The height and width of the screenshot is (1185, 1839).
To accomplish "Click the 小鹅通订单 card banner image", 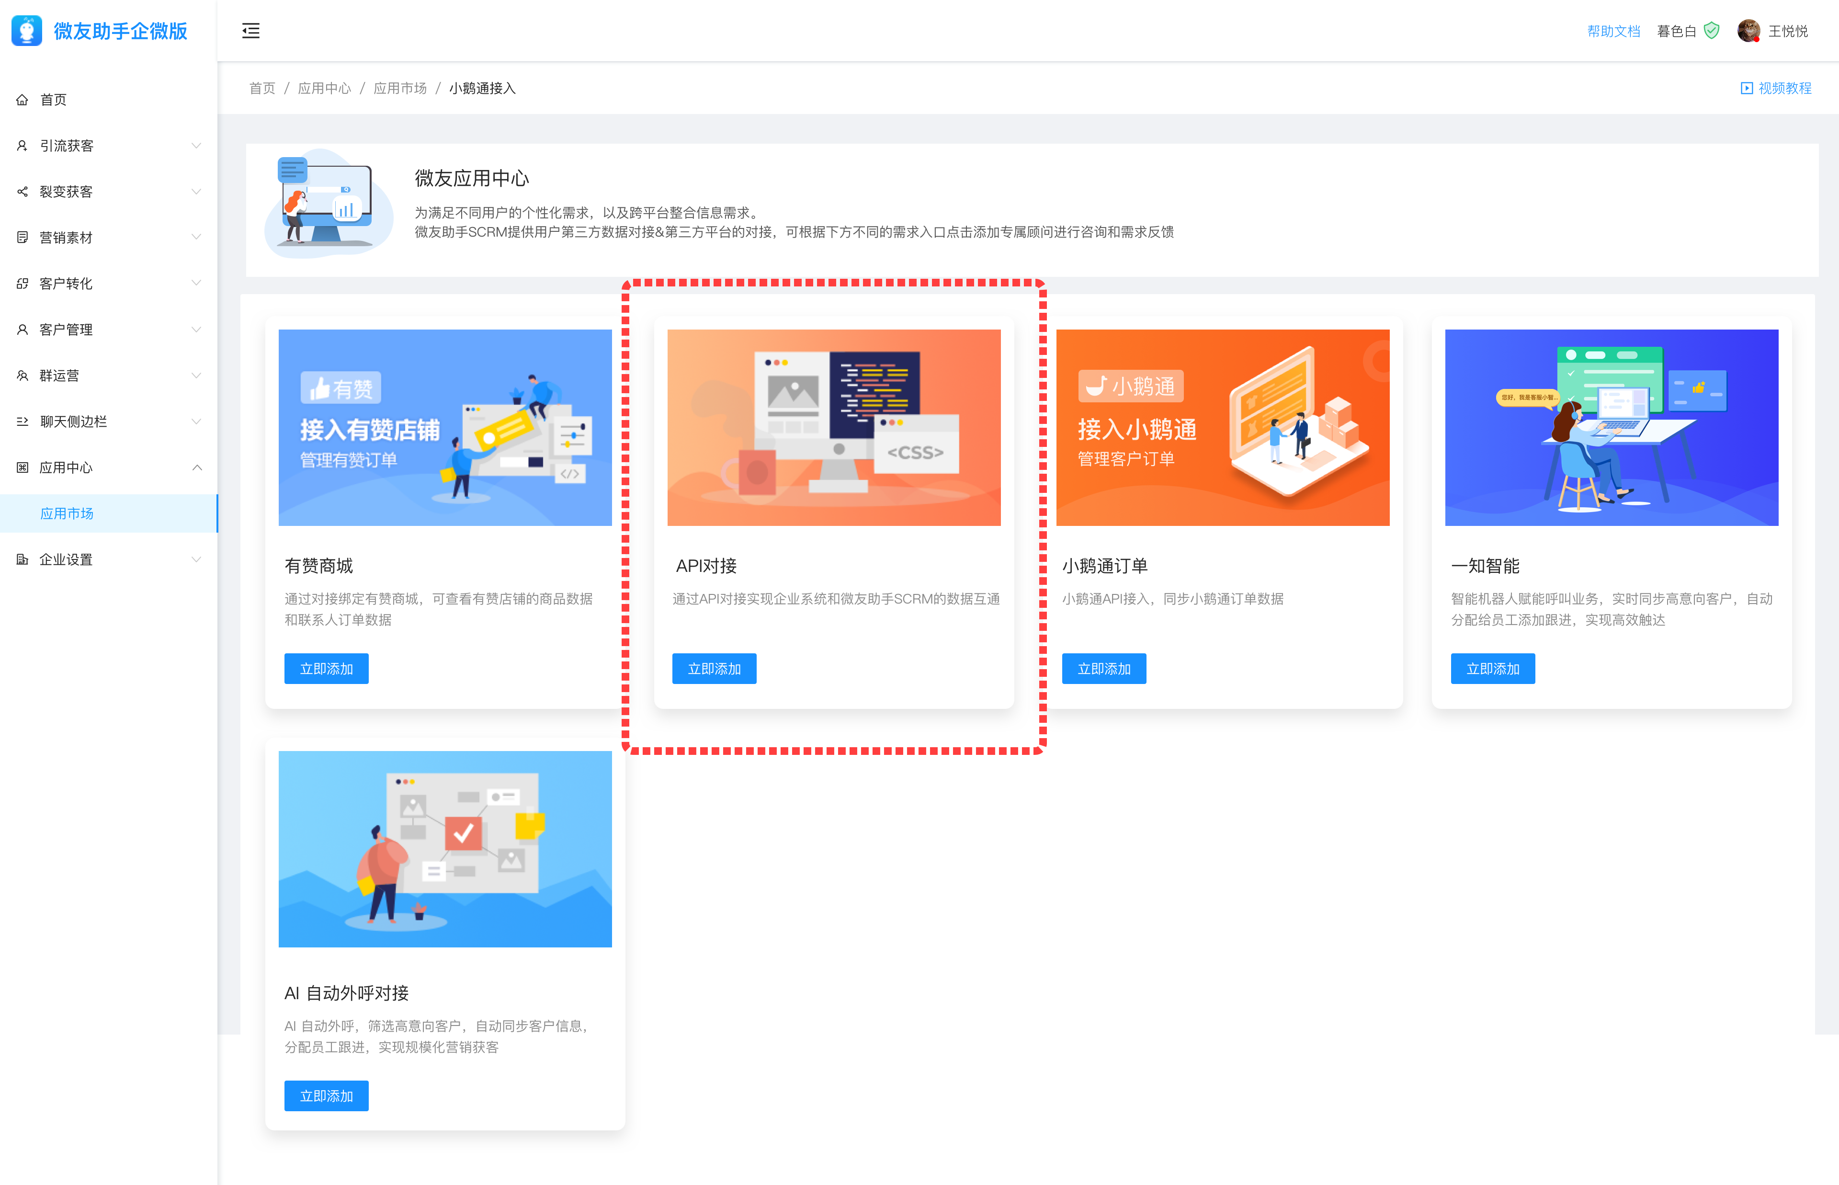I will pos(1223,428).
